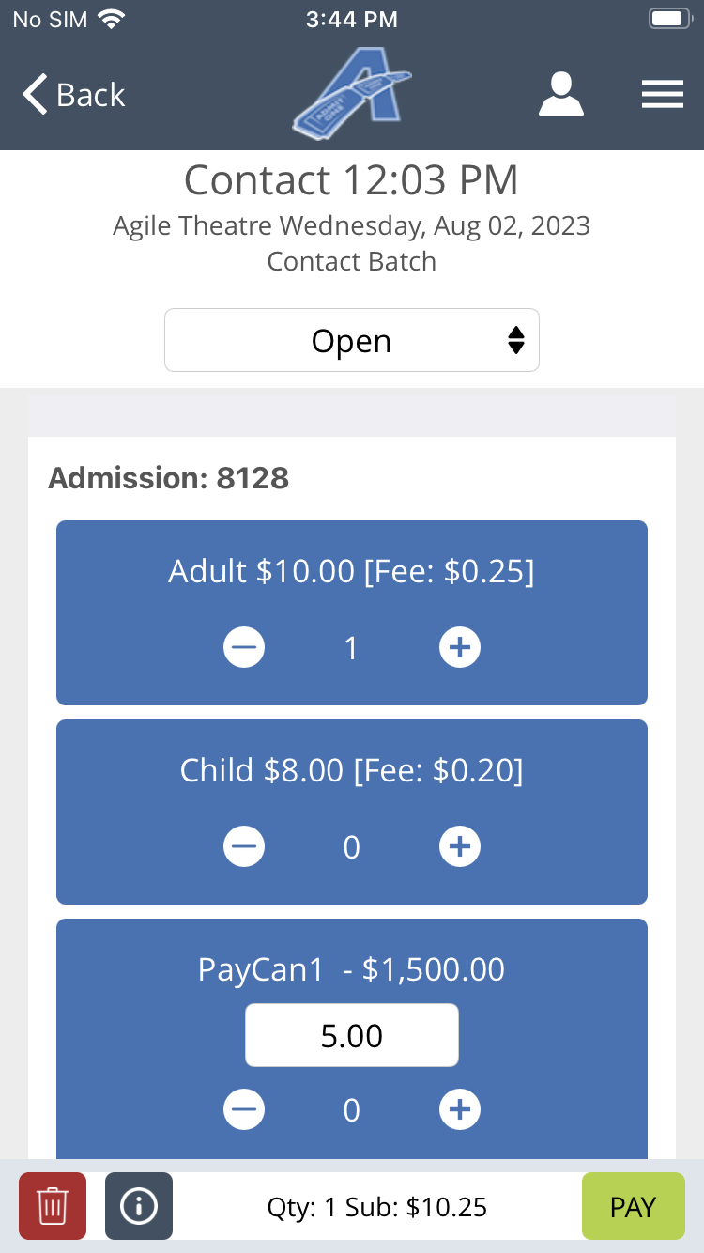Open the Open status dropdown

[352, 341]
